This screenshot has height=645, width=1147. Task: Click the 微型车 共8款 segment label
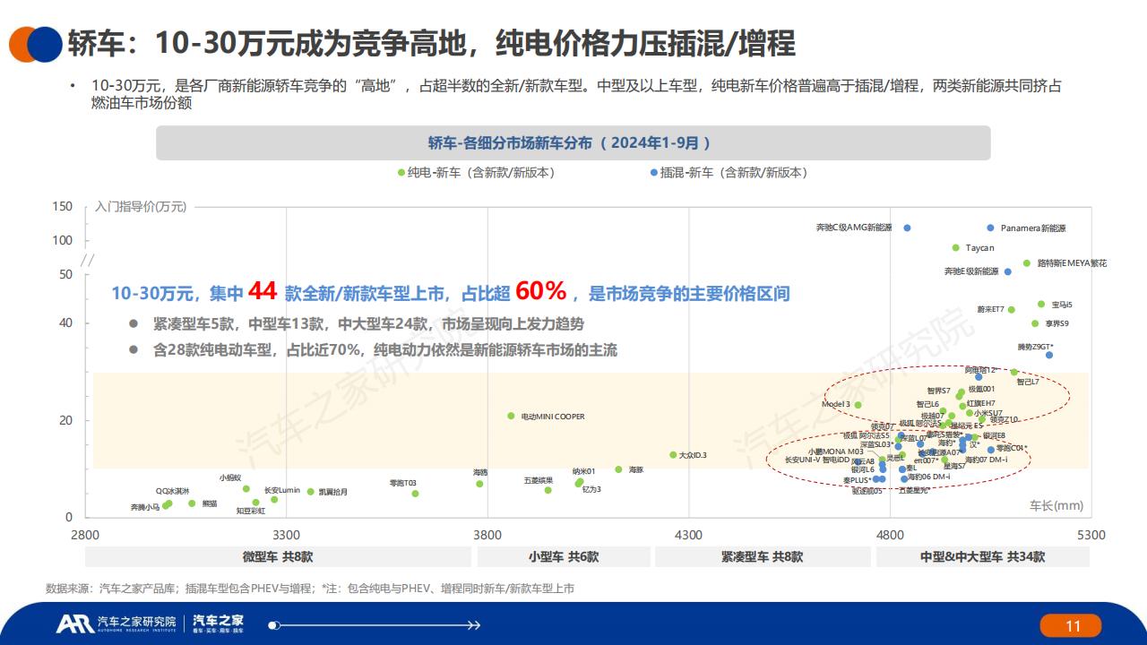278,556
